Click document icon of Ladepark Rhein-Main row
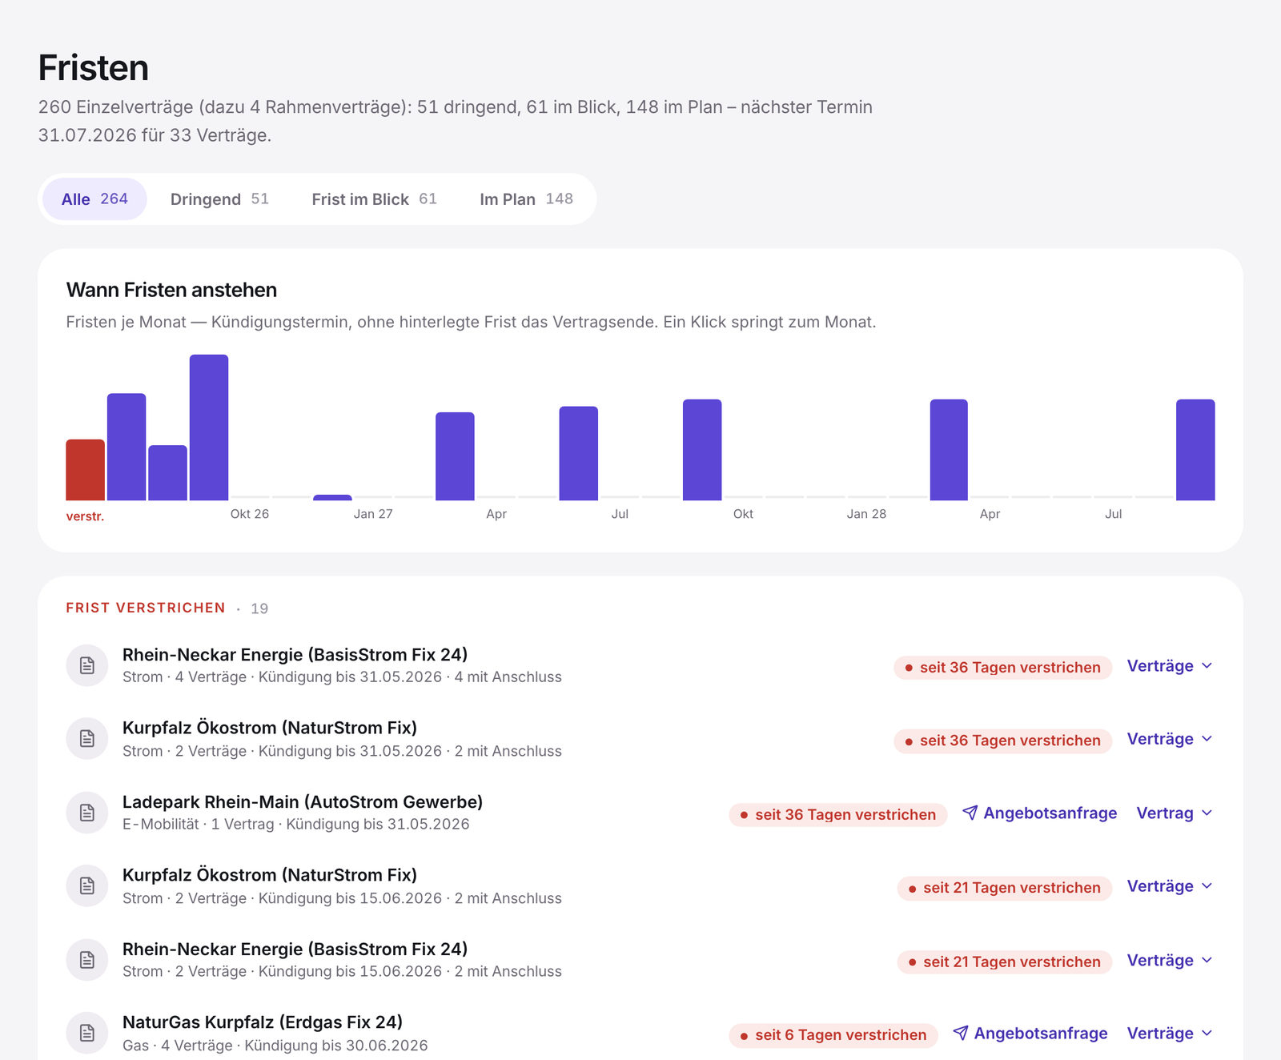The width and height of the screenshot is (1281, 1060). [x=86, y=813]
